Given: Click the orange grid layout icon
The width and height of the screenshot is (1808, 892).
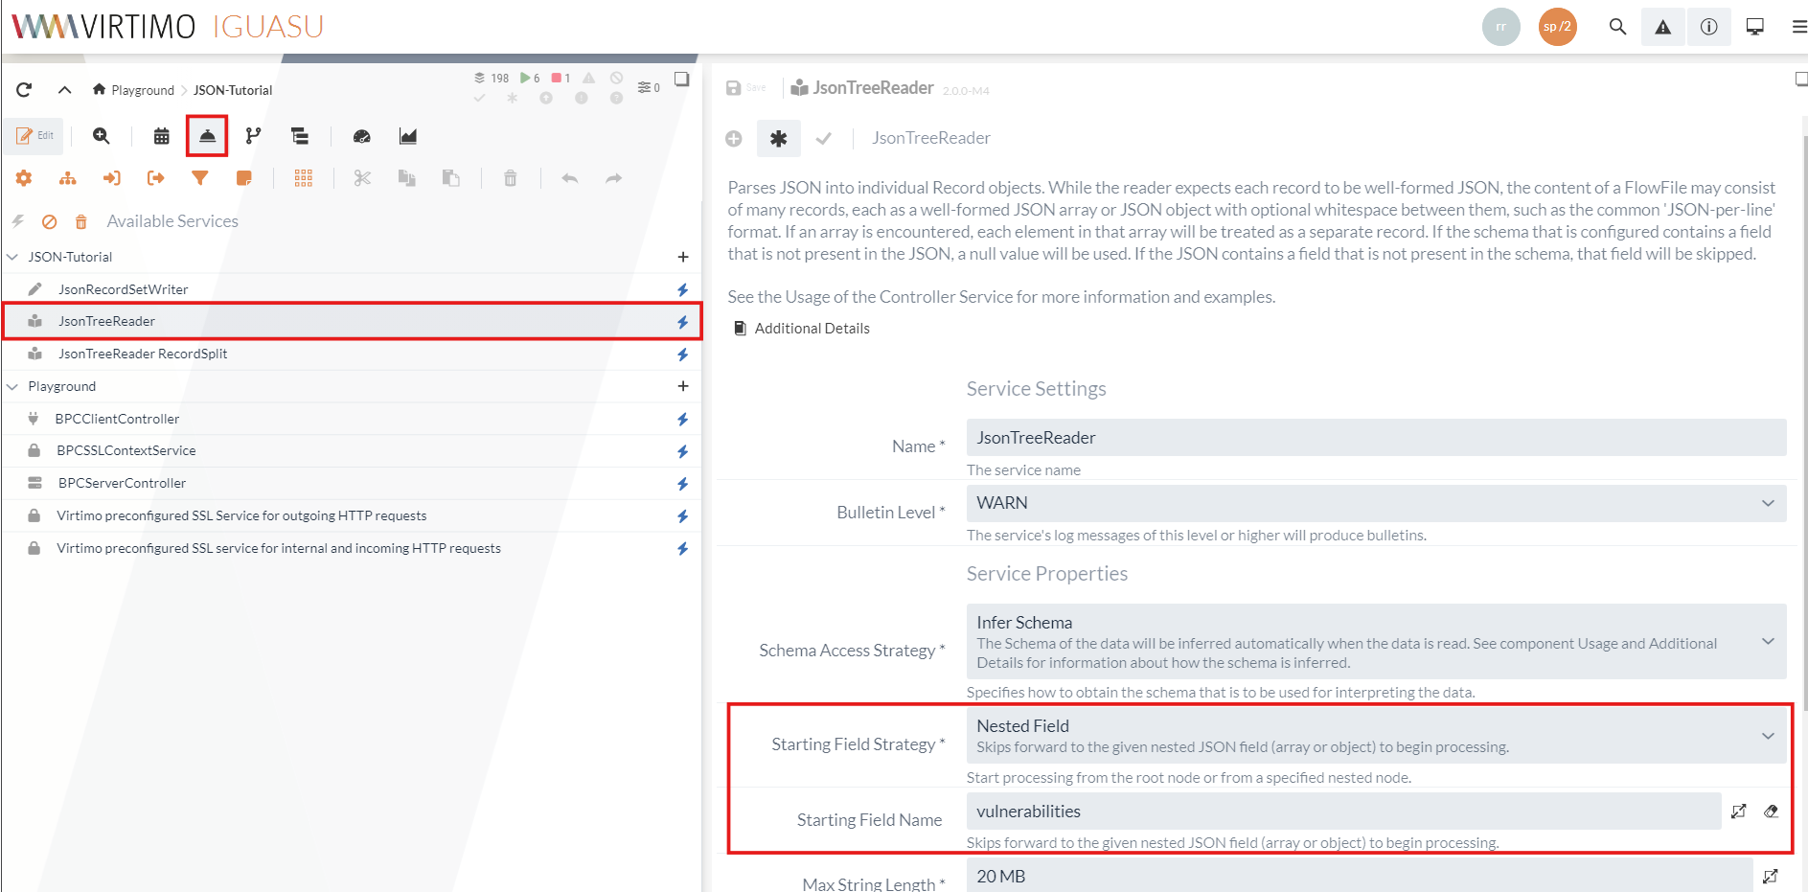Looking at the screenshot, I should (x=304, y=178).
